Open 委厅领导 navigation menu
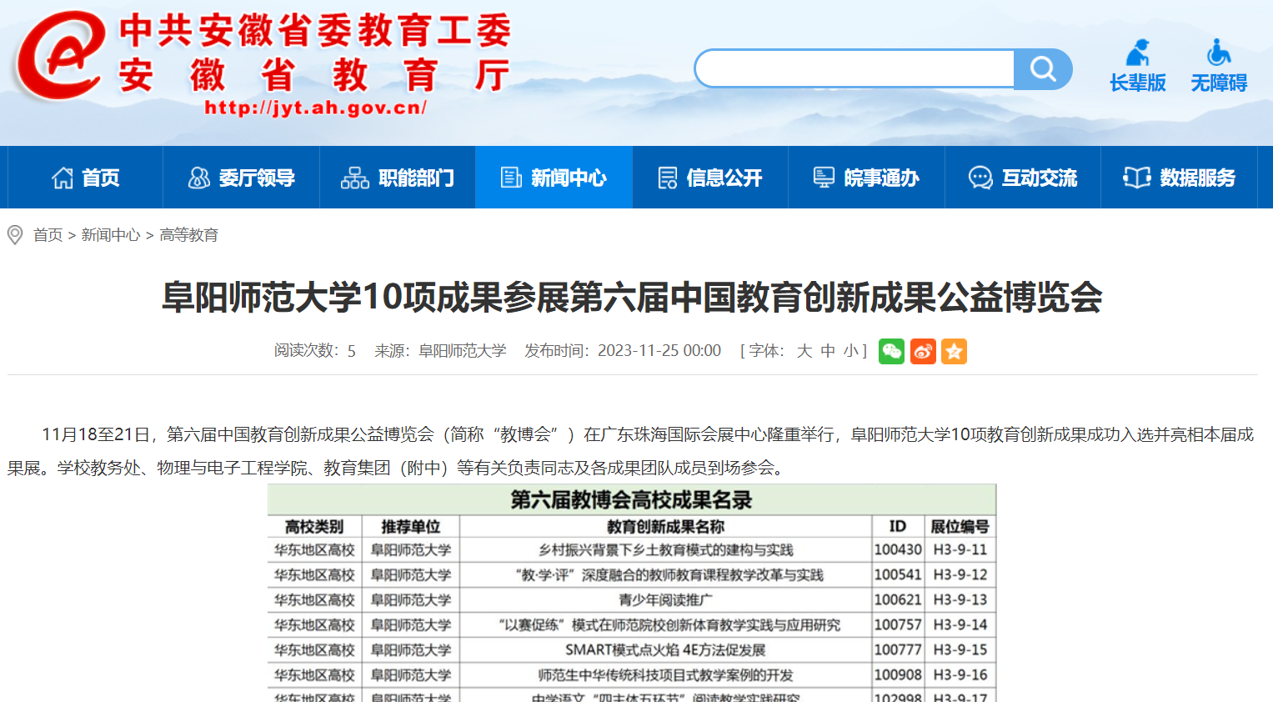 click(242, 178)
